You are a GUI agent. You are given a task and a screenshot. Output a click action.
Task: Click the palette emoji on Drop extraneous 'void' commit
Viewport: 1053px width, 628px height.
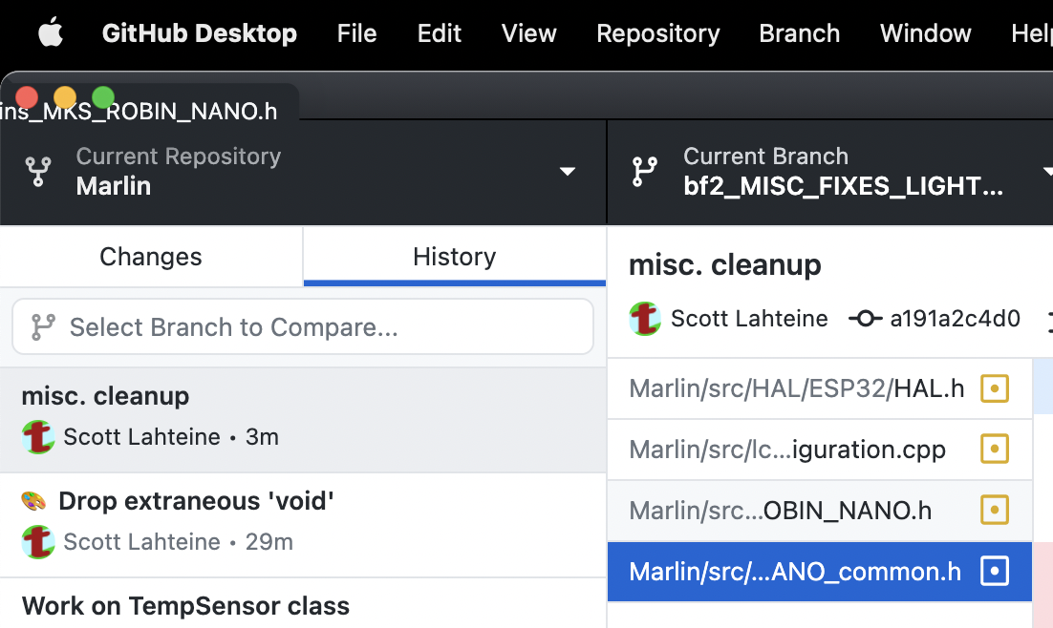point(32,500)
